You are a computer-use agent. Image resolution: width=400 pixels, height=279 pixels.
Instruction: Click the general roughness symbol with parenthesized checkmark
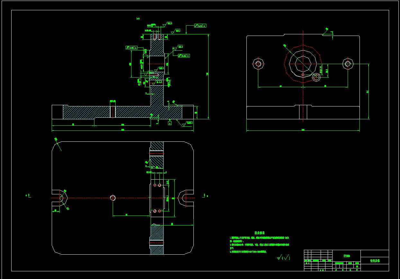coord(283,257)
